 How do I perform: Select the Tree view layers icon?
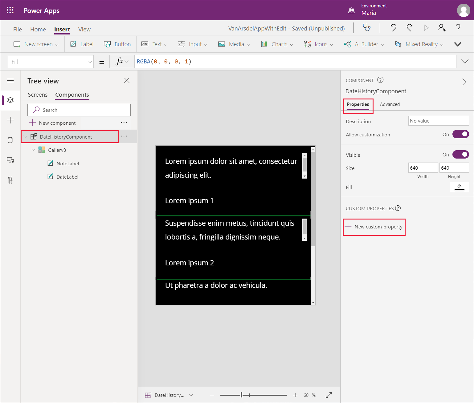[10, 100]
